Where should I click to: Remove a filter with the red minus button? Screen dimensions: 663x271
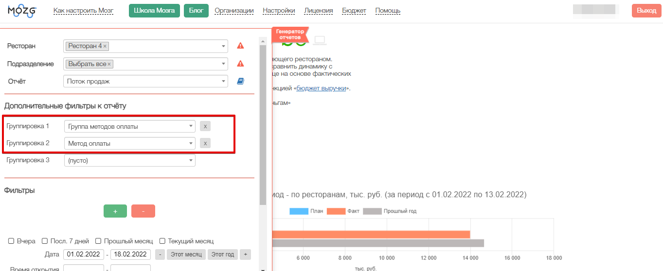click(143, 211)
